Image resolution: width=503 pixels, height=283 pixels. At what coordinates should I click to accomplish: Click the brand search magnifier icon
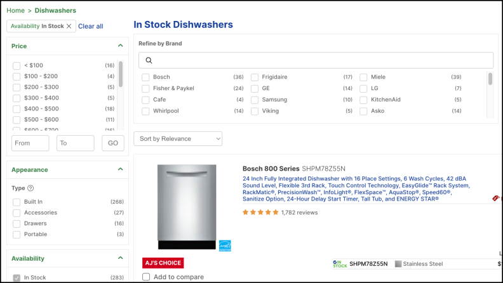pyautogui.click(x=149, y=60)
